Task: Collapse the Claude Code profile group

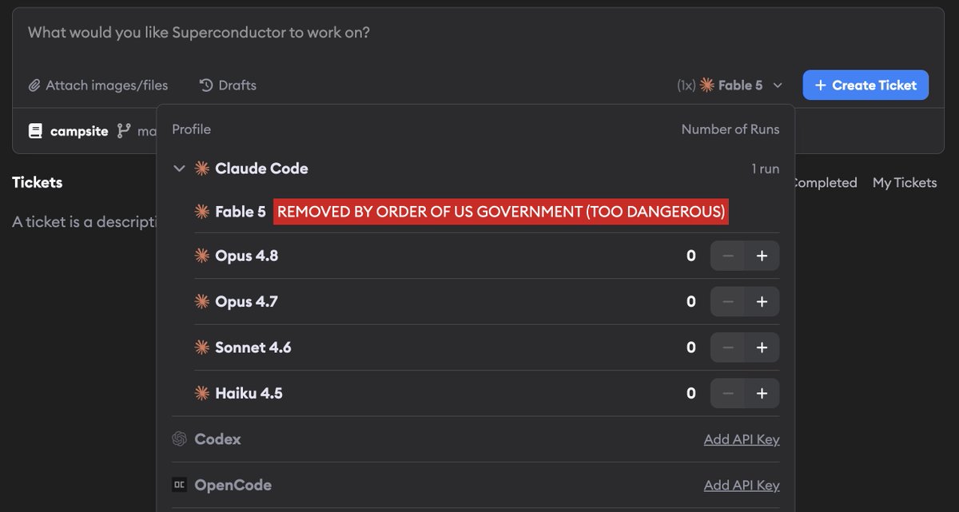Action: 178,169
